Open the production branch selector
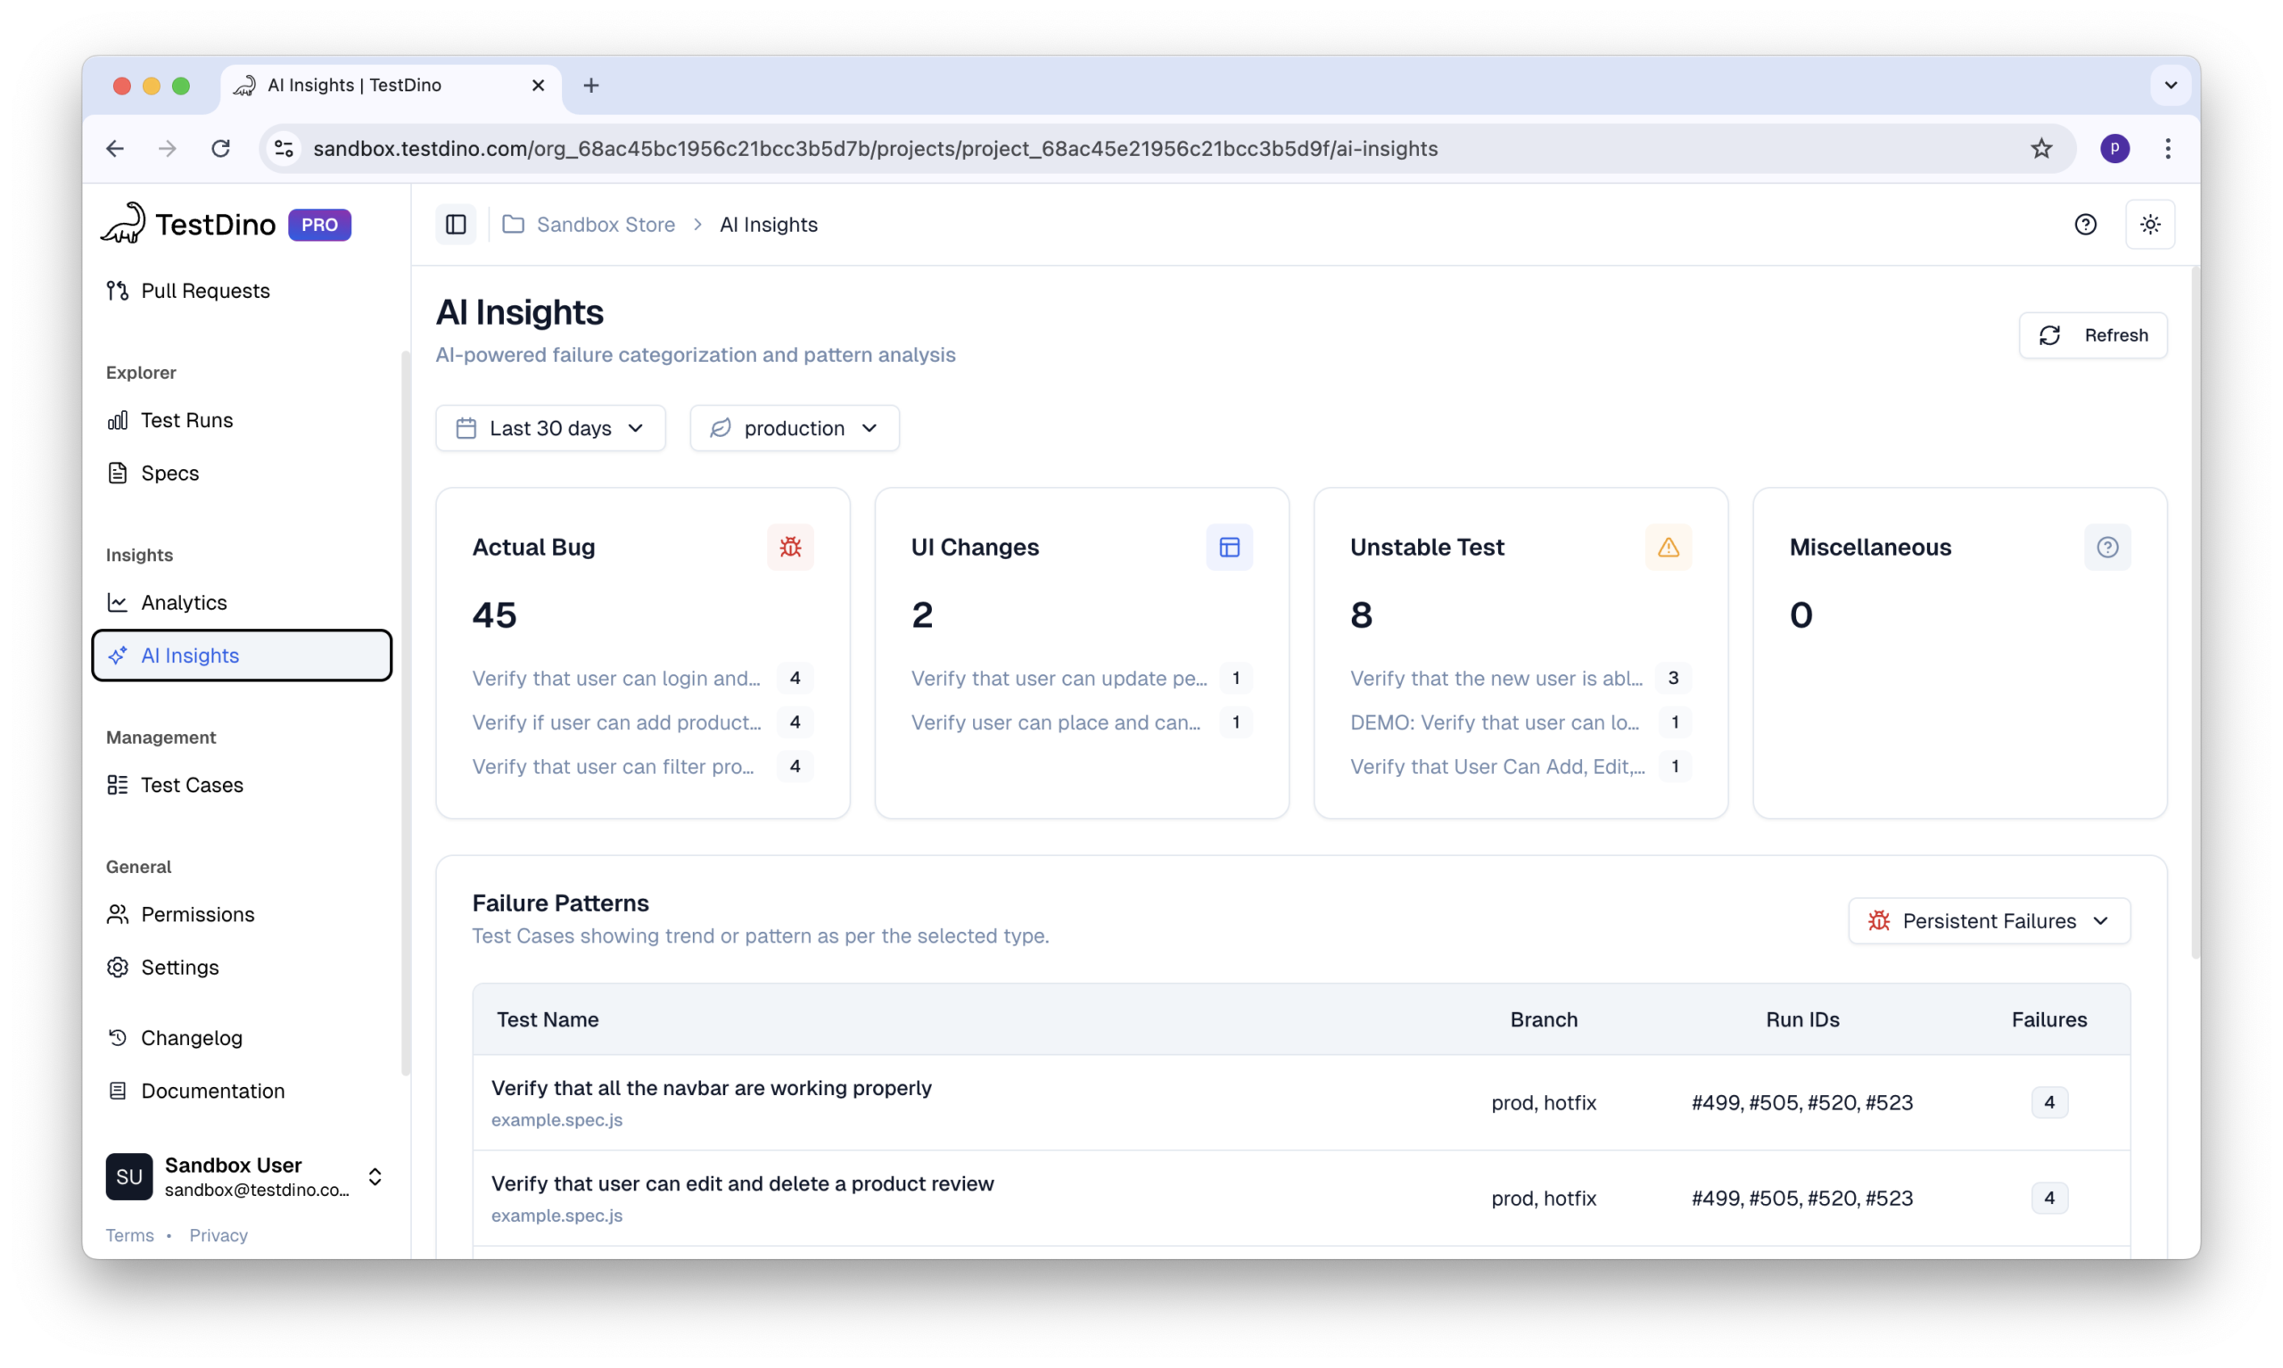 pos(794,428)
